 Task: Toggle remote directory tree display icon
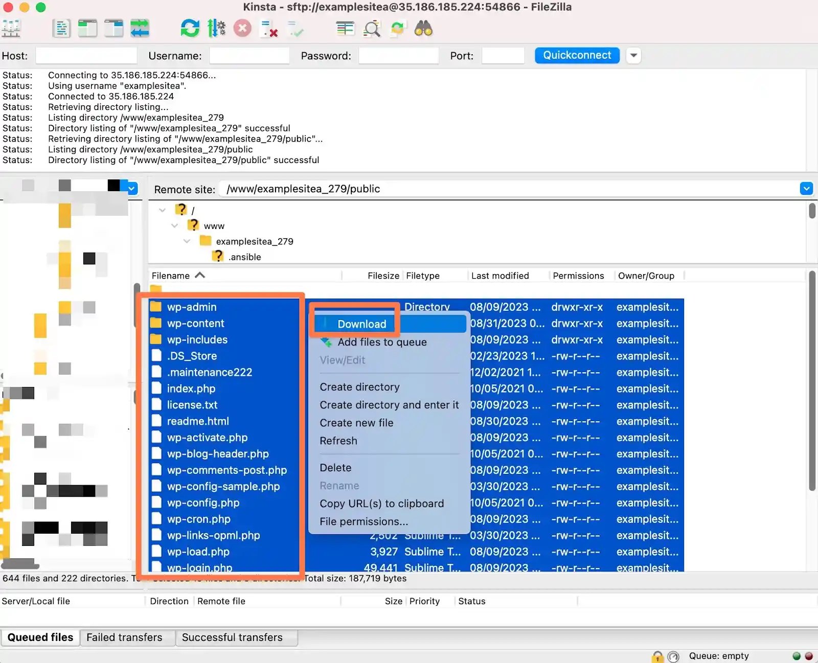[x=113, y=28]
